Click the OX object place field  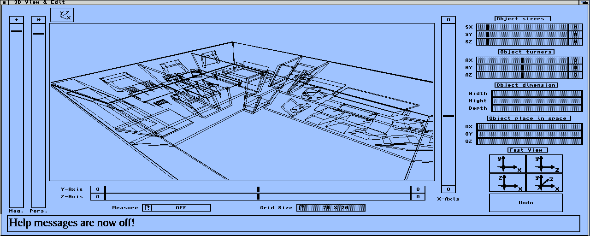point(530,127)
